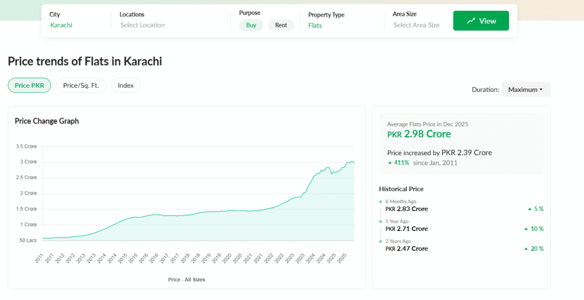The image size is (584, 300).
Task: Switch purpose to Rent
Action: 281,25
